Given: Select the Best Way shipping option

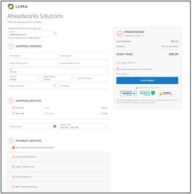Looking at the screenshot, I should click(14, 113).
